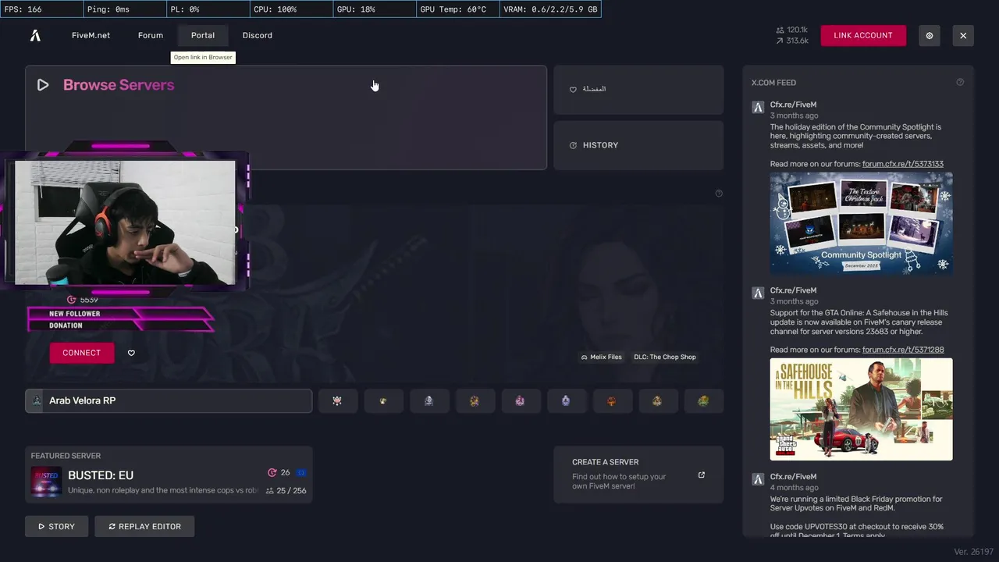Viewport: 999px width, 562px height.
Task: Click the DLC: The Chop Shop tag
Action: point(665,357)
